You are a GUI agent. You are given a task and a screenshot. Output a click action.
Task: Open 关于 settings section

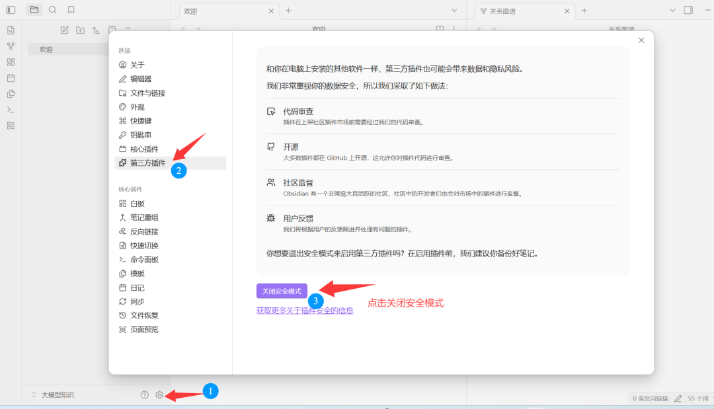(x=171, y=65)
